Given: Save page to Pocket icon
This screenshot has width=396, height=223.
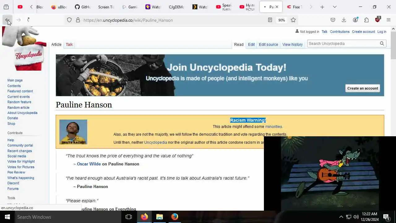Looking at the screenshot, I should click(x=333, y=20).
